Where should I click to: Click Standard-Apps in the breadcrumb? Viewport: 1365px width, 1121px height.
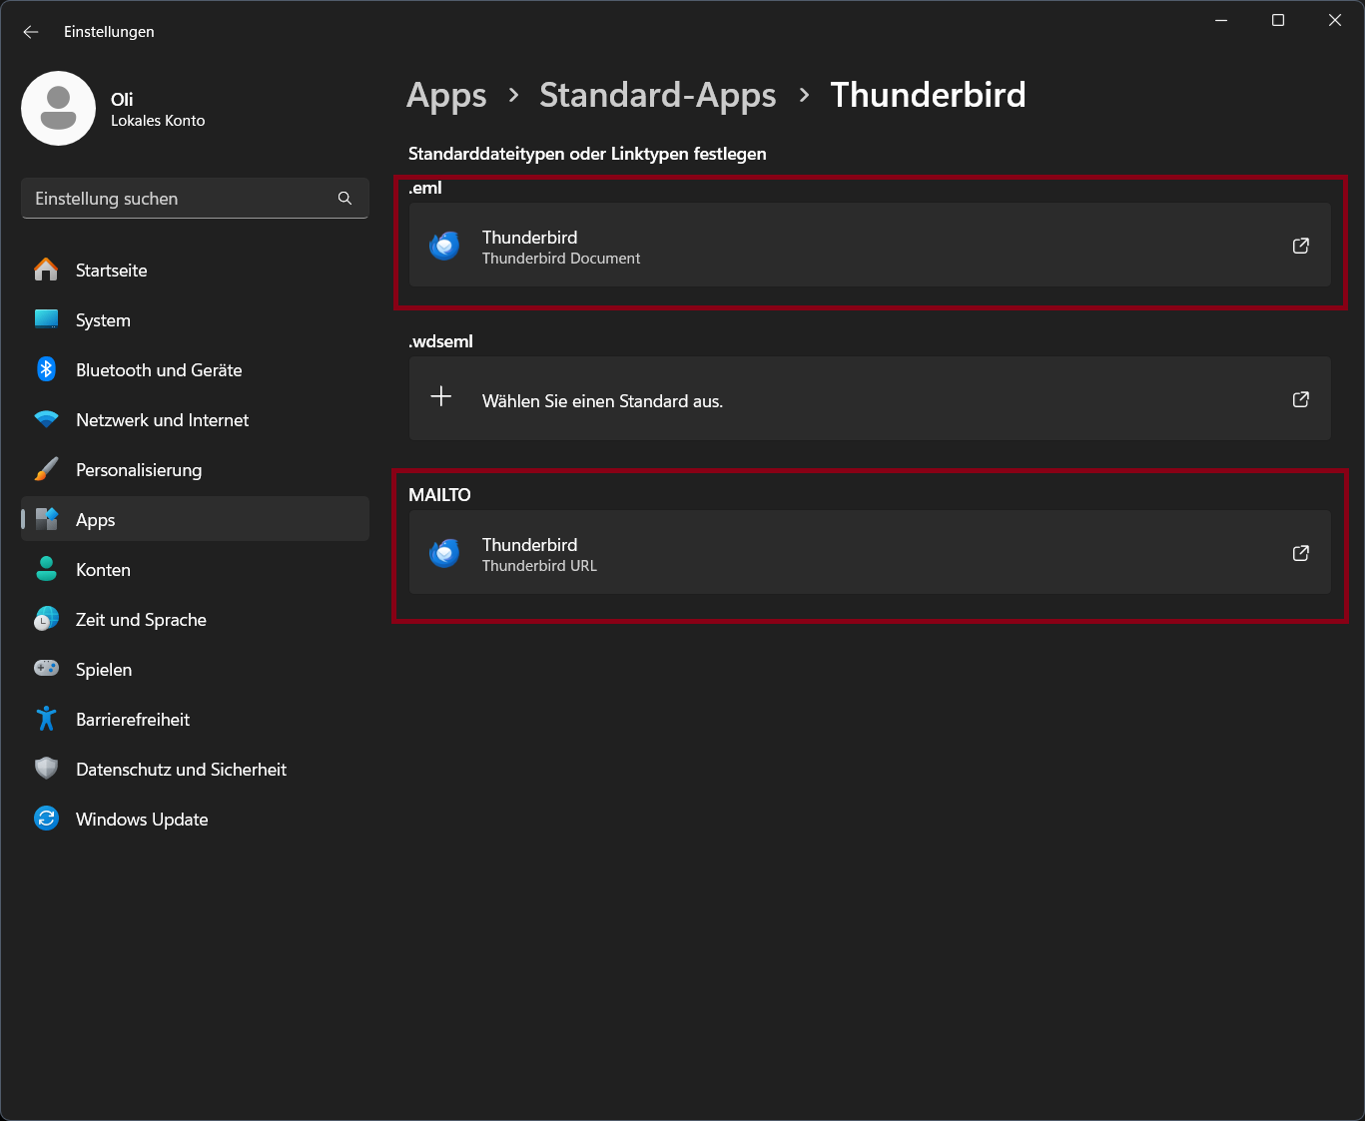click(x=657, y=95)
